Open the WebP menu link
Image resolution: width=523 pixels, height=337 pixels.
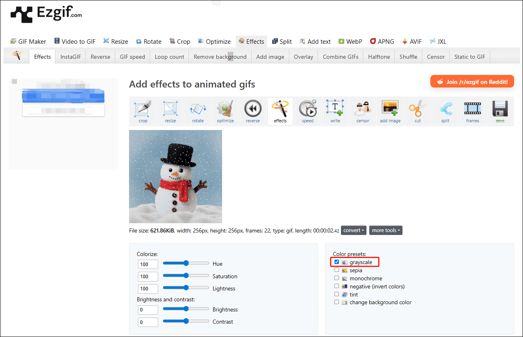350,41
